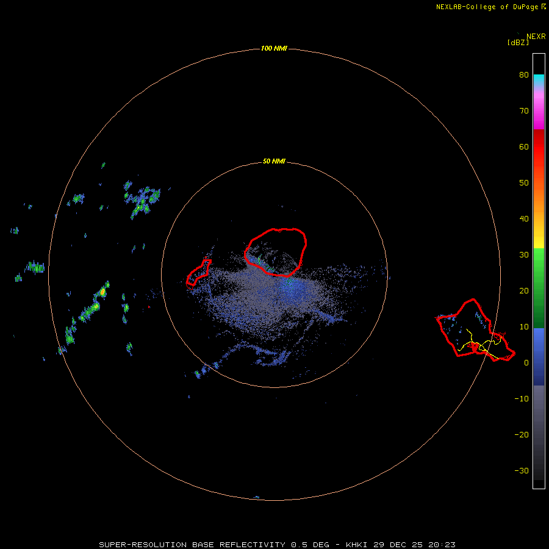Screen dimensions: 549x549
Task: Click the NEXLAB-College of DuPage header text
Action: (x=490, y=7)
